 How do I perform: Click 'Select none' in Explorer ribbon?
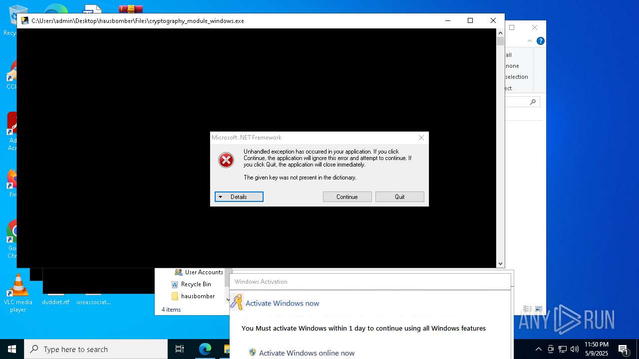click(512, 66)
